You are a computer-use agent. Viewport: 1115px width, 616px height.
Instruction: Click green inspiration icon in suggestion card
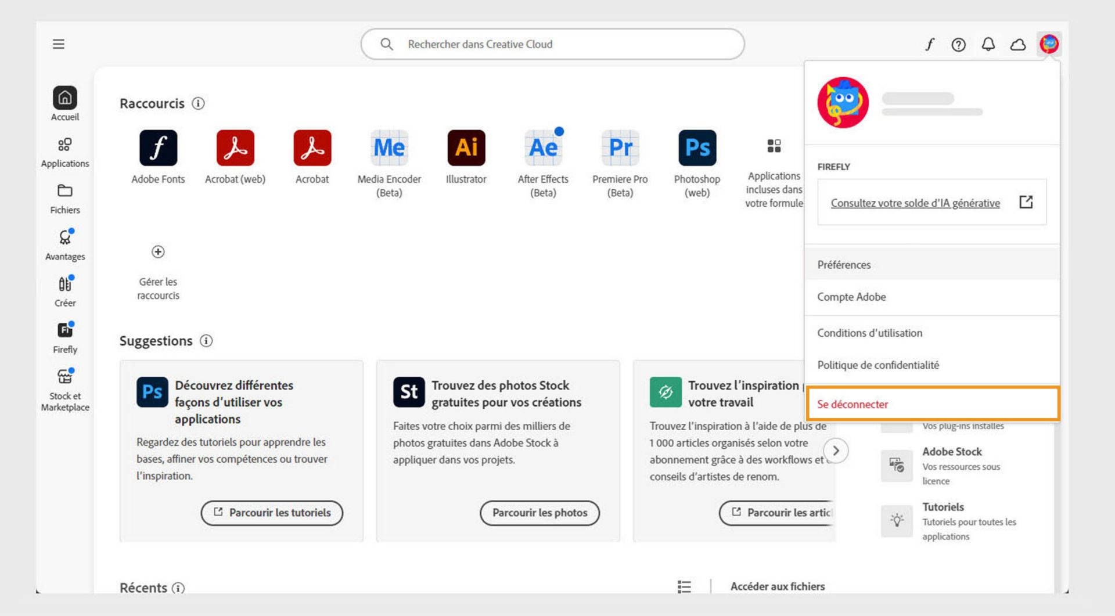(x=666, y=392)
